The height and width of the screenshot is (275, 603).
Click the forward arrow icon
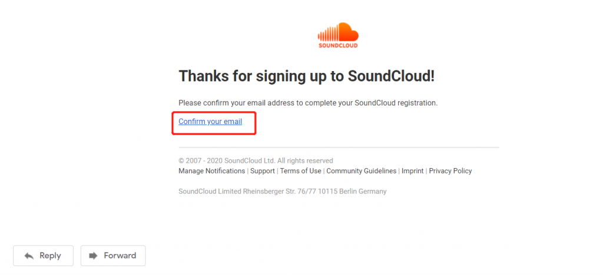(93, 256)
